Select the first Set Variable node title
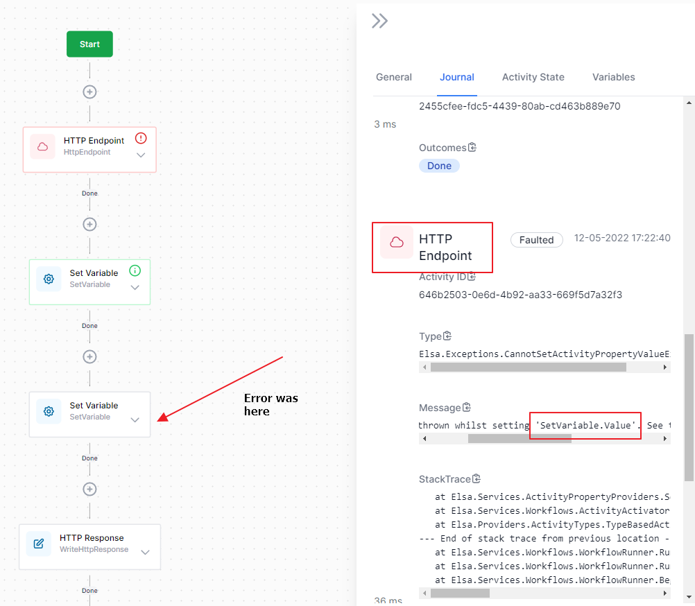 94,273
